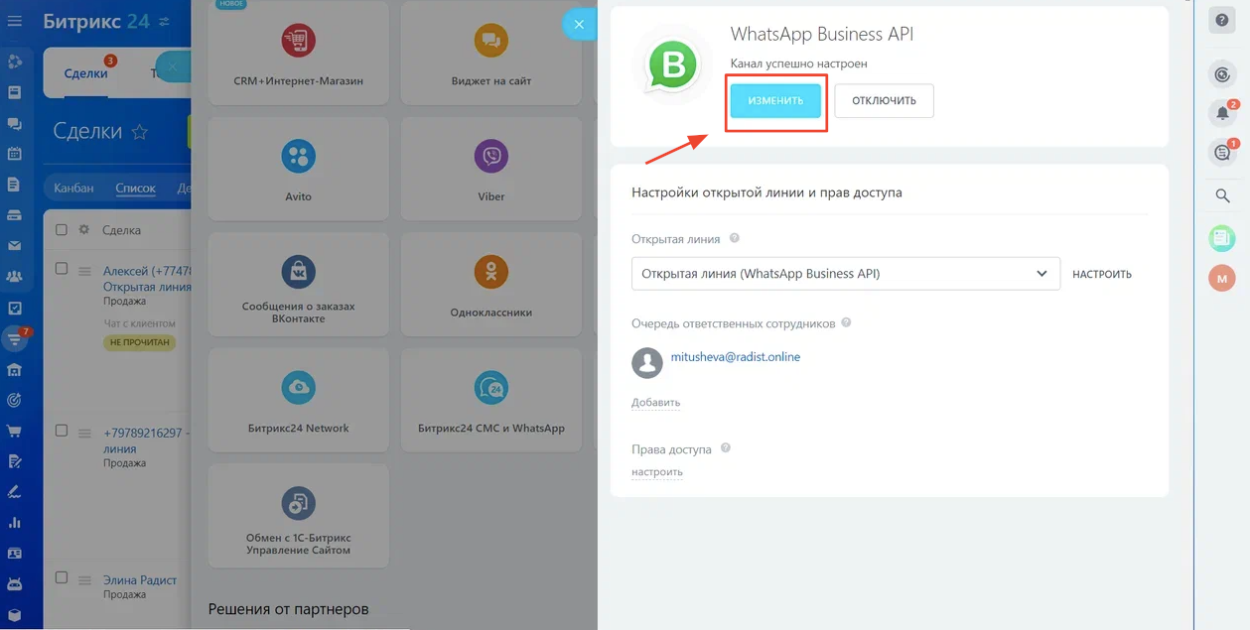Click the ОТКЛЮЧИТЬ button
Screen dimensions: 1250x630
[x=884, y=100]
